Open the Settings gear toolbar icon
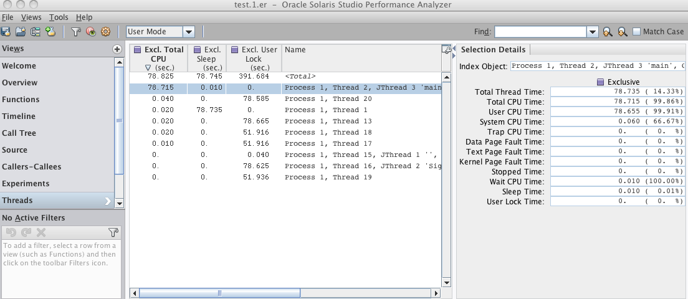 coord(105,32)
